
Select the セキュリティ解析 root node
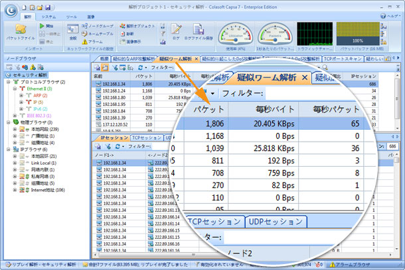point(25,75)
